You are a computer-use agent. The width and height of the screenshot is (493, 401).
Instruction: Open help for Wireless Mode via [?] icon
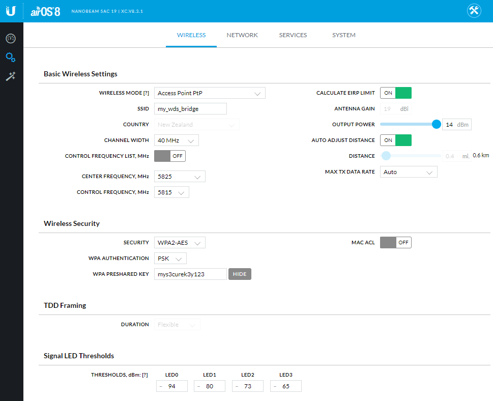click(x=147, y=93)
